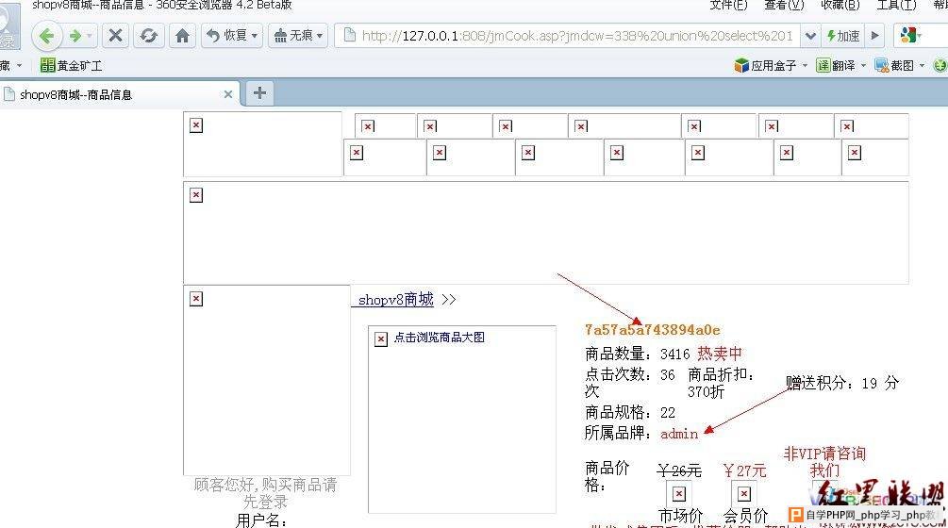Click the broken image above 市场价

pos(679,494)
